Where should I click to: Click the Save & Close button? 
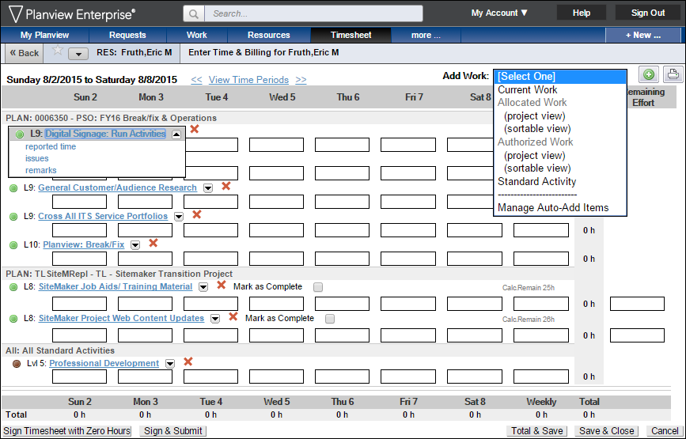pyautogui.click(x=606, y=430)
